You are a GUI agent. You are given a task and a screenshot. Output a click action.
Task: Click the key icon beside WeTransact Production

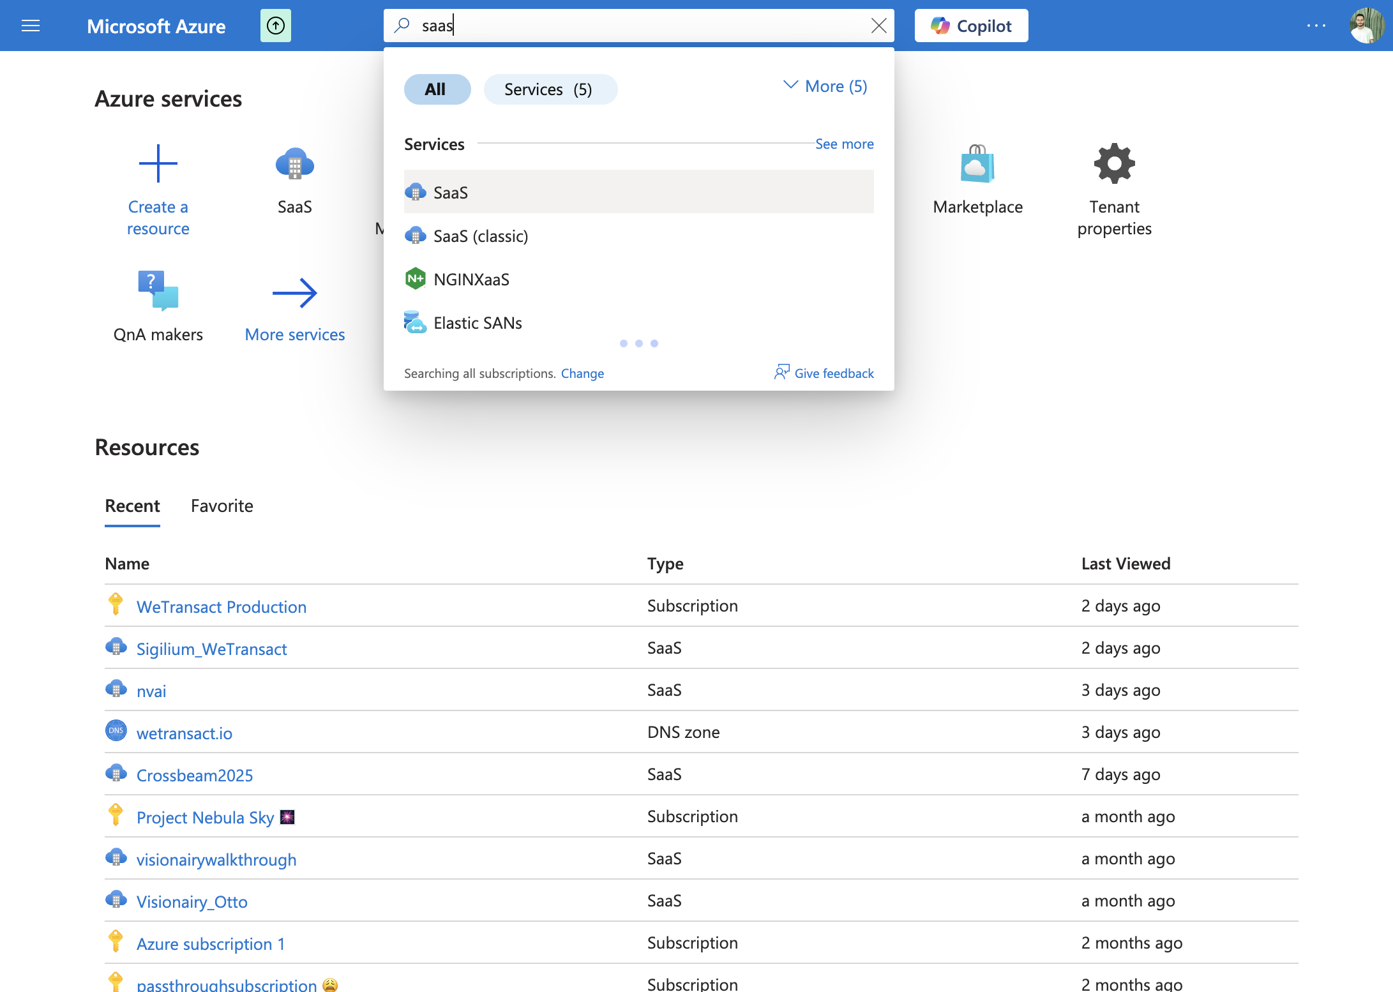[116, 604]
